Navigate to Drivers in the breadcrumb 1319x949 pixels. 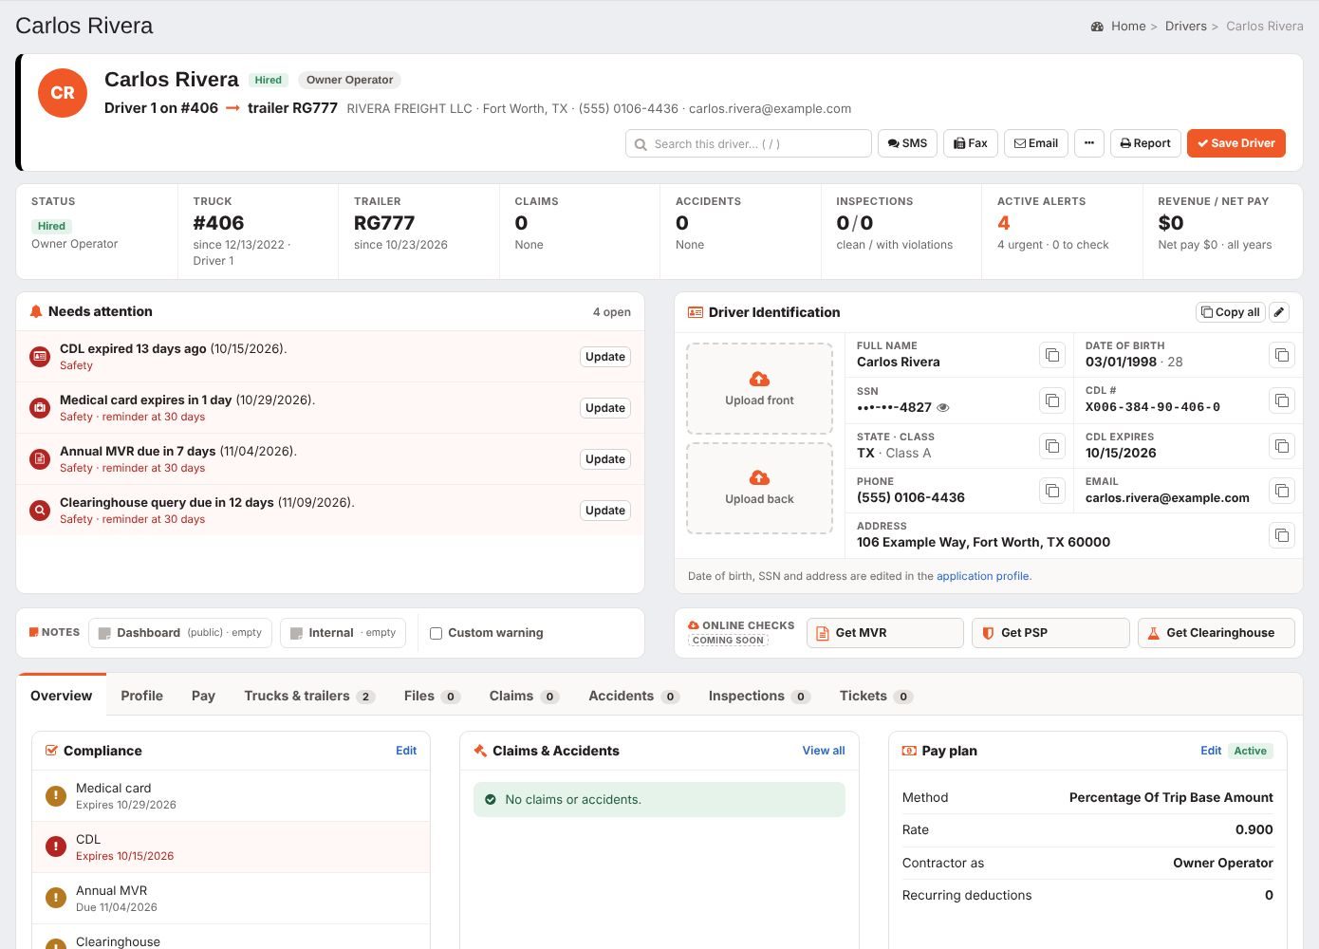(1186, 27)
